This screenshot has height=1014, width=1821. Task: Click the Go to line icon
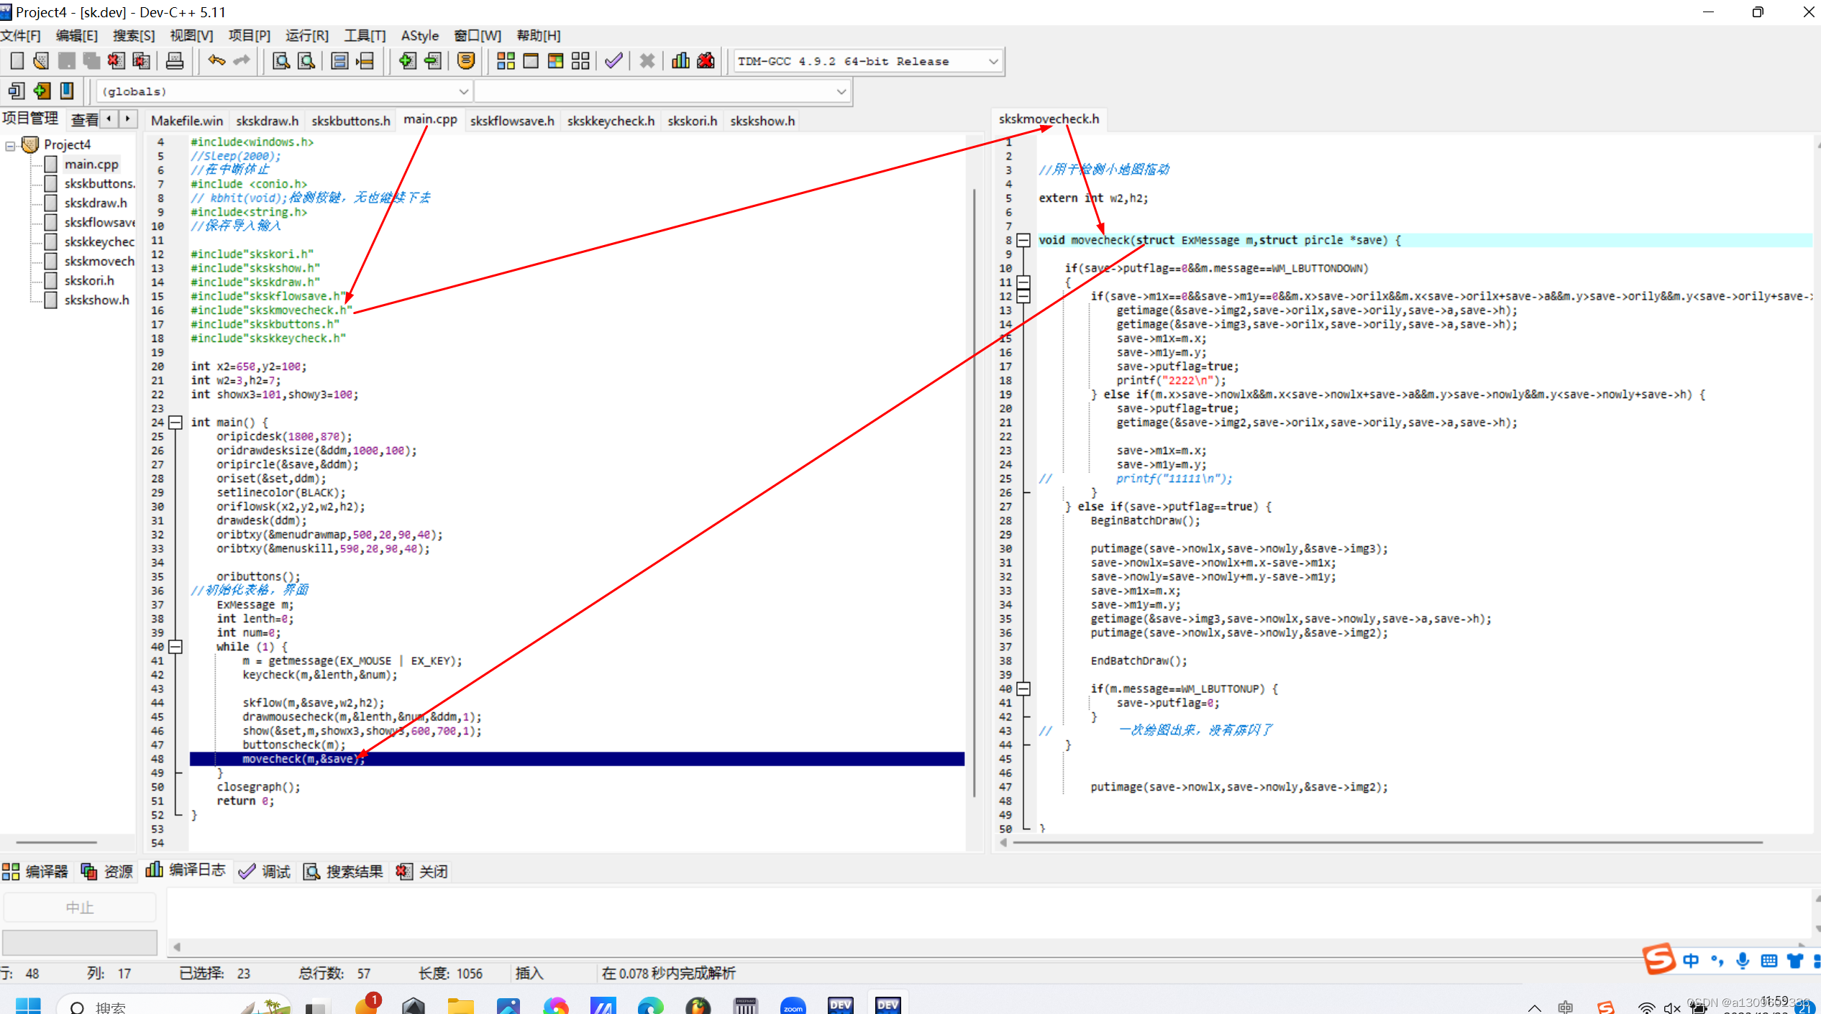coord(365,61)
